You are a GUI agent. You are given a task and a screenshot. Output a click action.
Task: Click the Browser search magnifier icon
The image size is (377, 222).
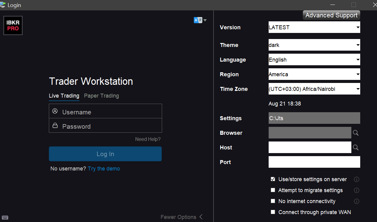click(356, 133)
